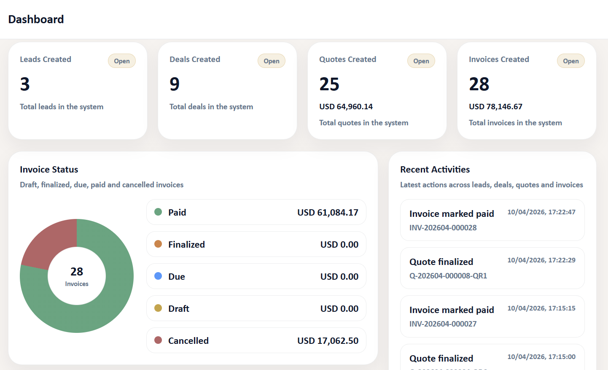
Task: Open quote link Q-202604-000008-QR1
Action: 448,276
